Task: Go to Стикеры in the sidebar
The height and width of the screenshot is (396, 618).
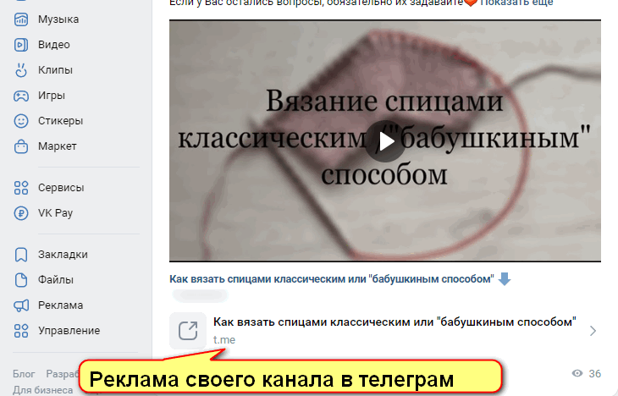Action: tap(61, 121)
